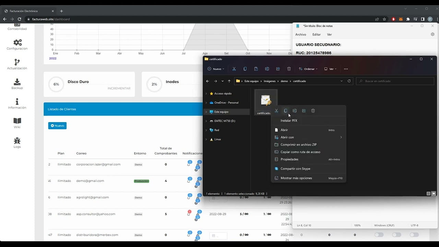Click INCREMENTAR under Disco Duro
439x247 pixels.
point(119,89)
